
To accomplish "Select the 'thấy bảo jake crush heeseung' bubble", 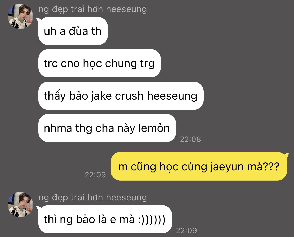I will pyautogui.click(x=121, y=96).
